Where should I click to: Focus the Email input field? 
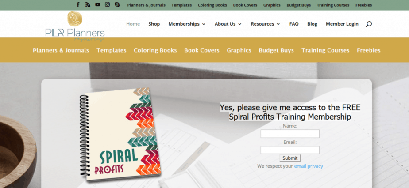click(x=290, y=150)
